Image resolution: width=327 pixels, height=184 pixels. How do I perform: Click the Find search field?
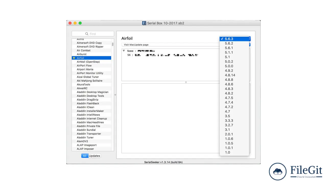(x=93, y=34)
